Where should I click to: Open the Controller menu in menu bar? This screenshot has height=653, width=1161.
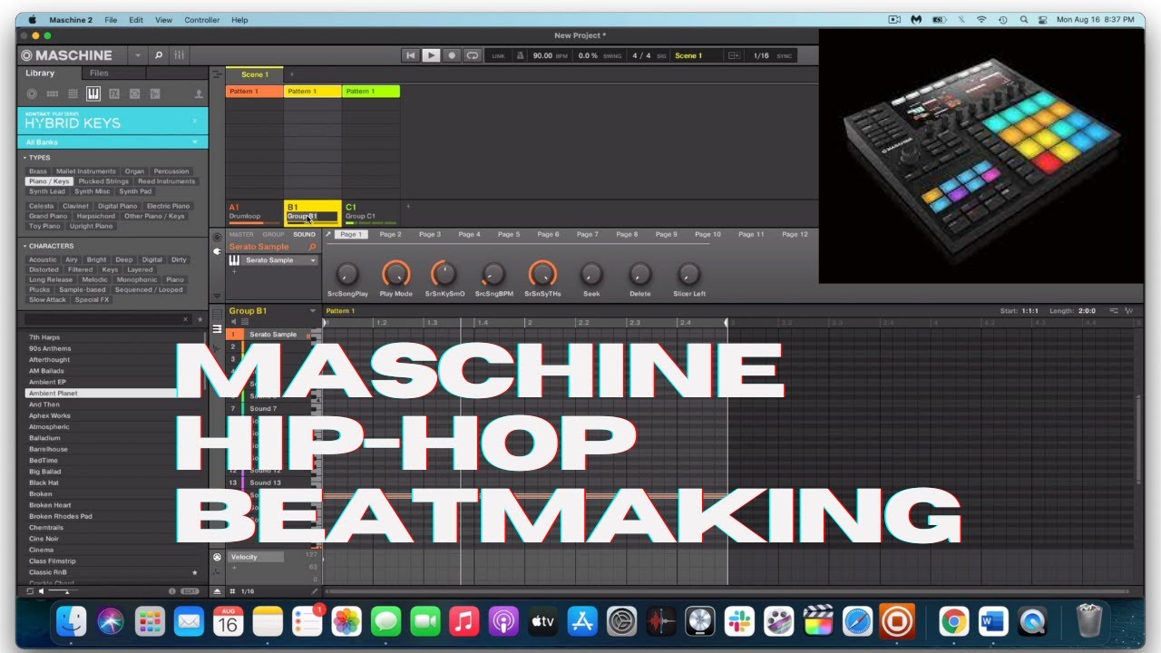(x=202, y=19)
